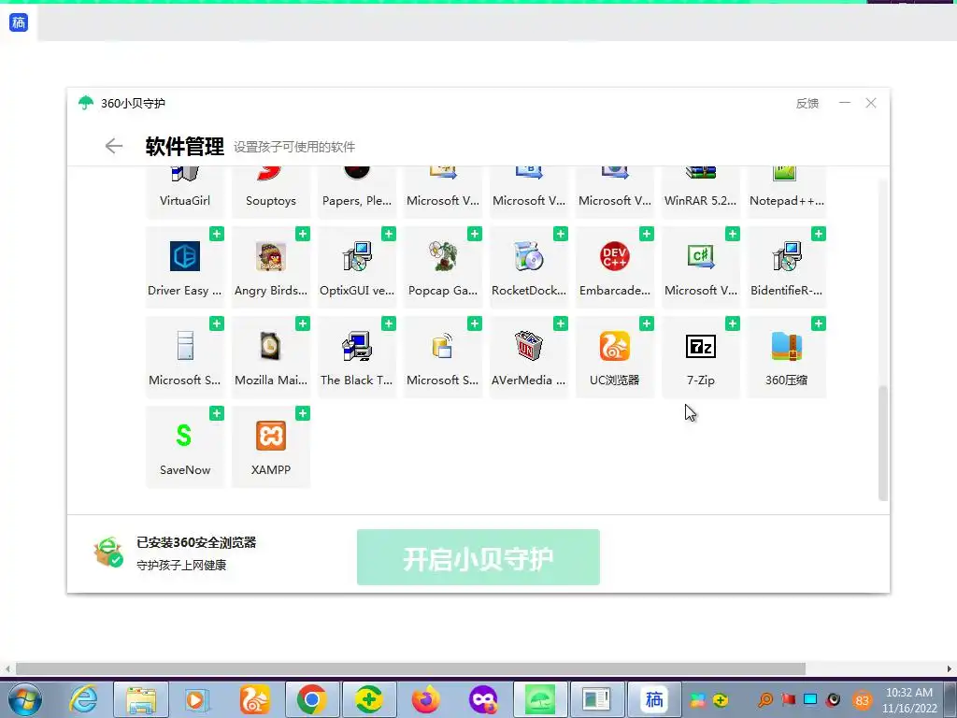Viewport: 957px width, 718px height.
Task: Toggle the plus badge on Angry Birds
Action: (303, 234)
